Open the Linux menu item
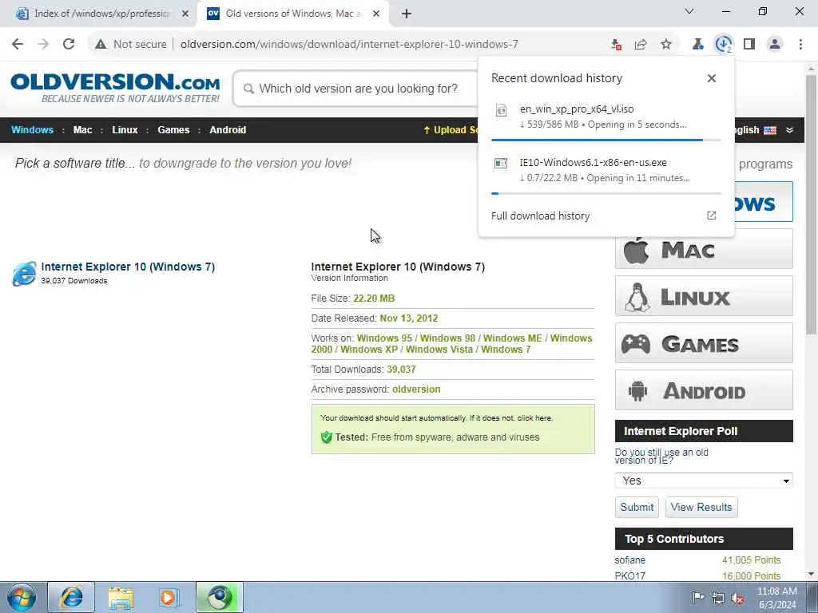The height and width of the screenshot is (613, 818). [125, 130]
